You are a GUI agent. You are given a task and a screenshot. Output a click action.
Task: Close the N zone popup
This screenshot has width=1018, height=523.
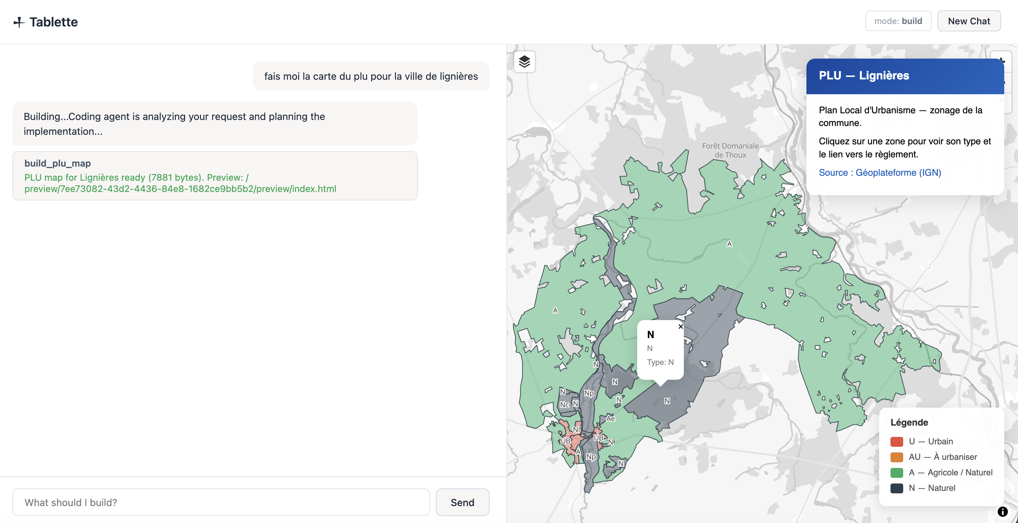(681, 326)
